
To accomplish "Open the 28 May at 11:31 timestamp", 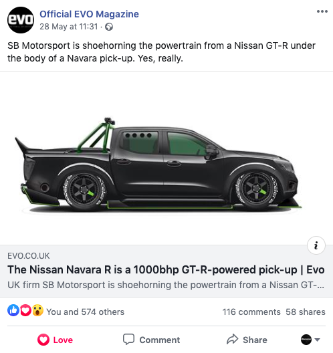I will pyautogui.click(x=69, y=27).
